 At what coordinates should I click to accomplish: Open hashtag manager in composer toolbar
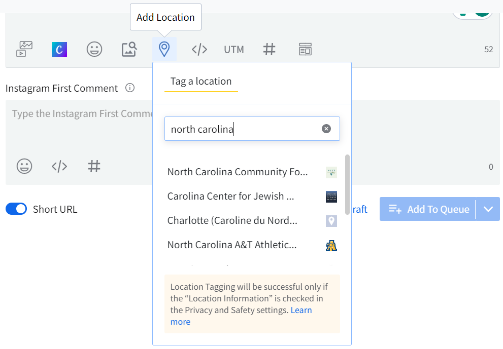pyautogui.click(x=269, y=49)
